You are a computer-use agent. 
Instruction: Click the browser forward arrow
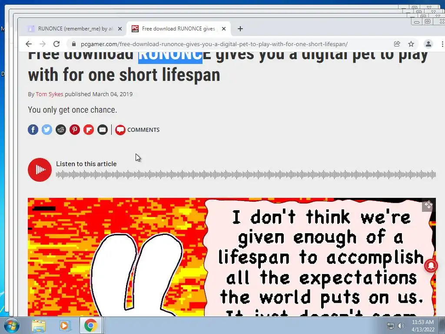click(43, 44)
